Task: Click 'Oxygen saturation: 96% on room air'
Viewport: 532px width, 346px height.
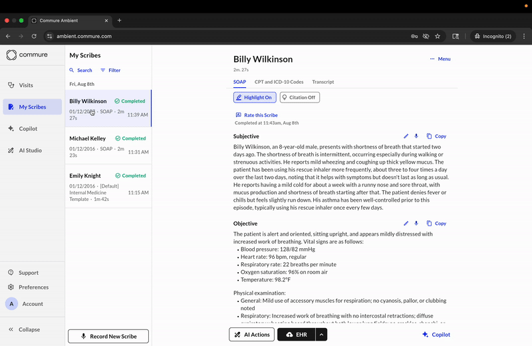Action: click(x=284, y=272)
